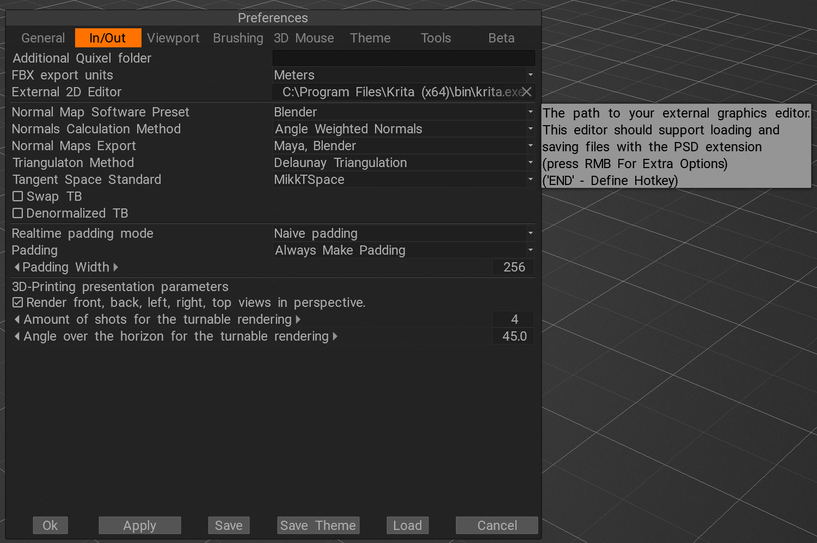Switch to the Viewport tab
The width and height of the screenshot is (817, 543).
click(x=173, y=38)
